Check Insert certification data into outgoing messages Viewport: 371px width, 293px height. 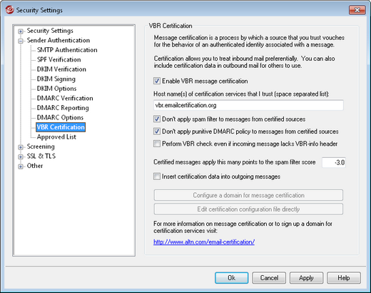[x=157, y=177]
